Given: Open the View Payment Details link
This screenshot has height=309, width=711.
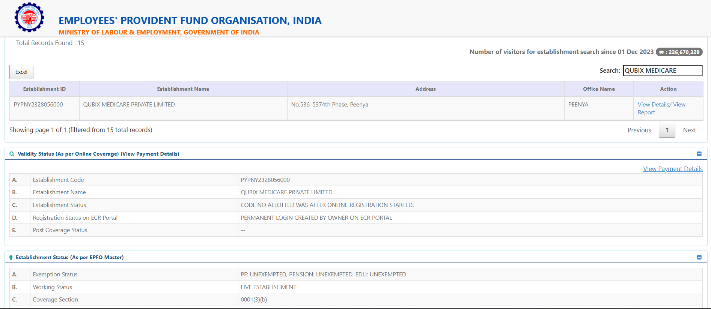Looking at the screenshot, I should [673, 169].
